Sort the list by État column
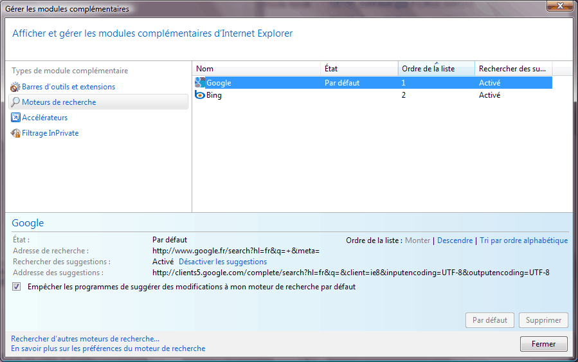The width and height of the screenshot is (578, 362). (359, 69)
